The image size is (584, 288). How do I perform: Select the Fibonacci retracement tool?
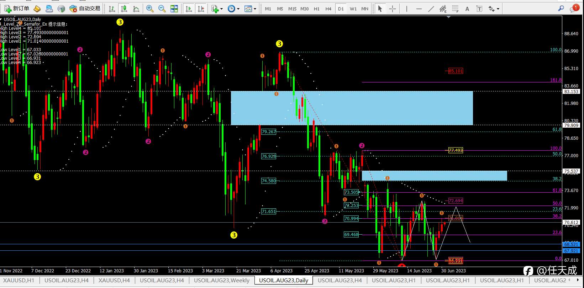[x=455, y=9]
